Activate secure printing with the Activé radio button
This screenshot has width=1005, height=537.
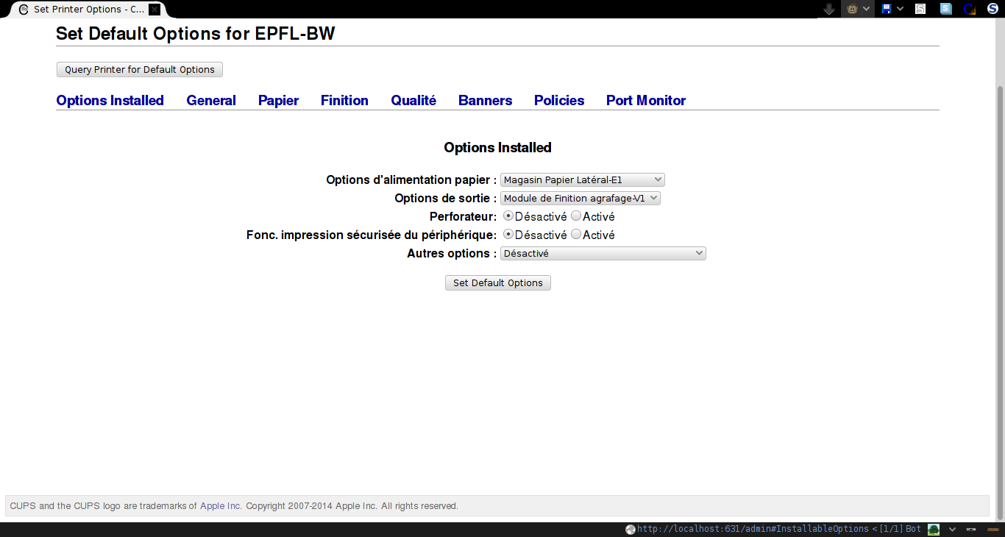click(x=577, y=234)
